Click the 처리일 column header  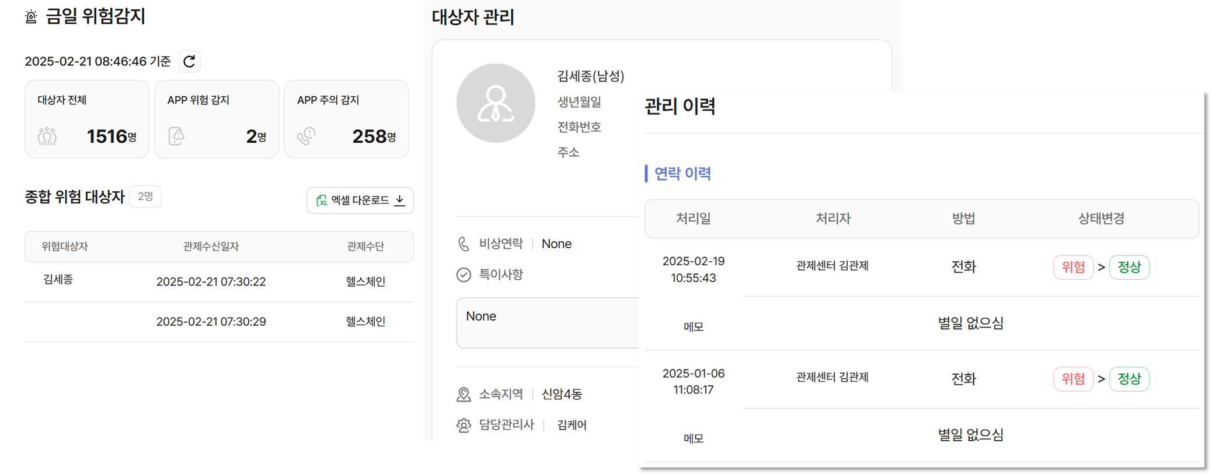click(x=693, y=219)
